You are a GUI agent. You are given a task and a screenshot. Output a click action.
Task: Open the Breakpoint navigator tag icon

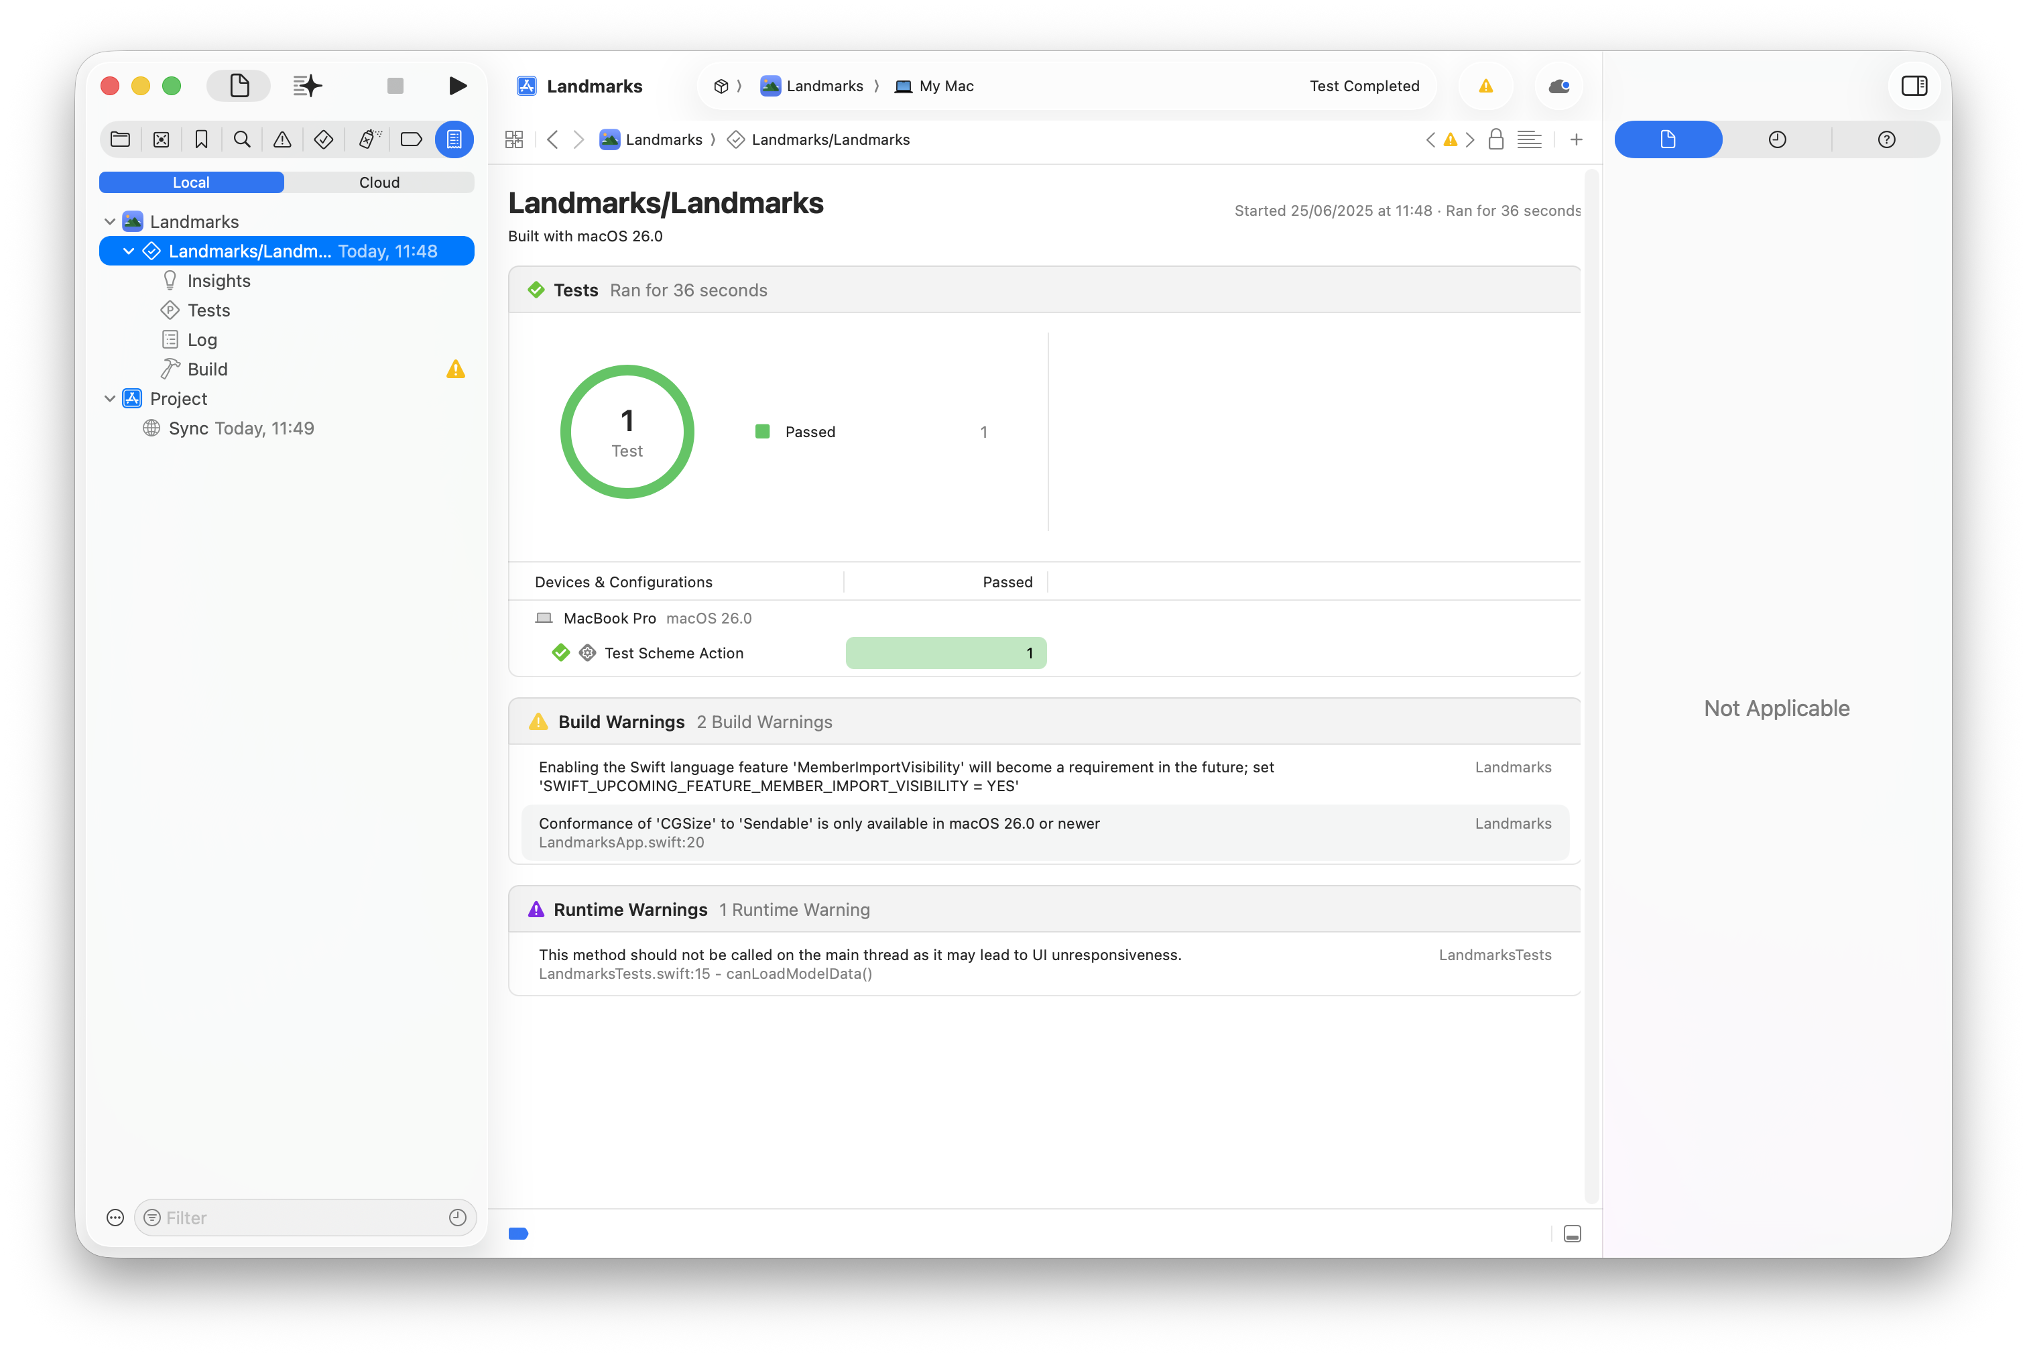pos(411,139)
